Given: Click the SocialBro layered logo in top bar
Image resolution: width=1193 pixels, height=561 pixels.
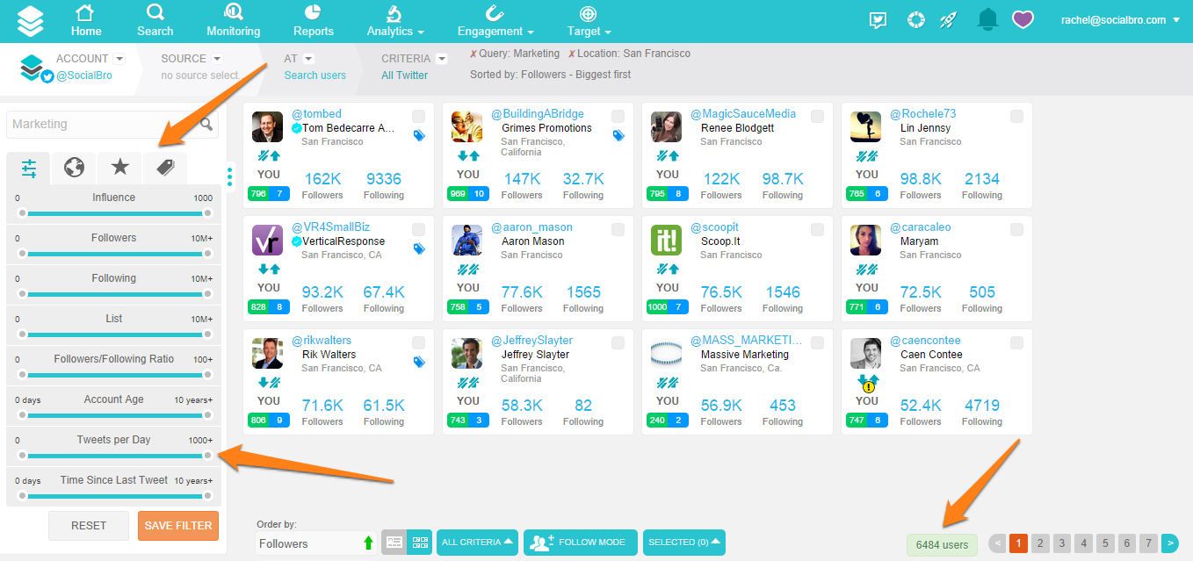Looking at the screenshot, I should [30, 20].
